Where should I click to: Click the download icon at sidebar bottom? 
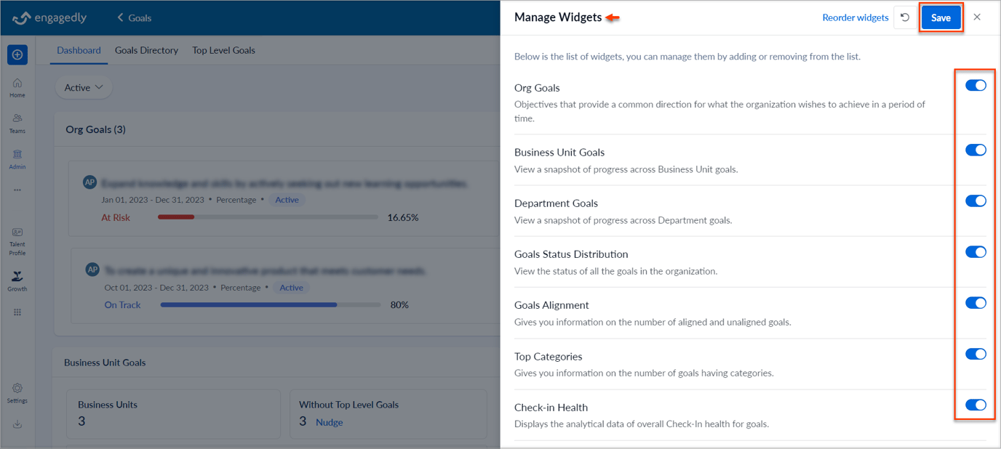17,424
